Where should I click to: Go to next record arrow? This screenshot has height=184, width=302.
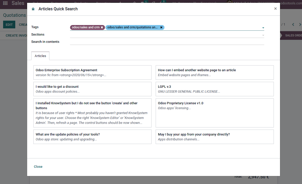click(300, 25)
